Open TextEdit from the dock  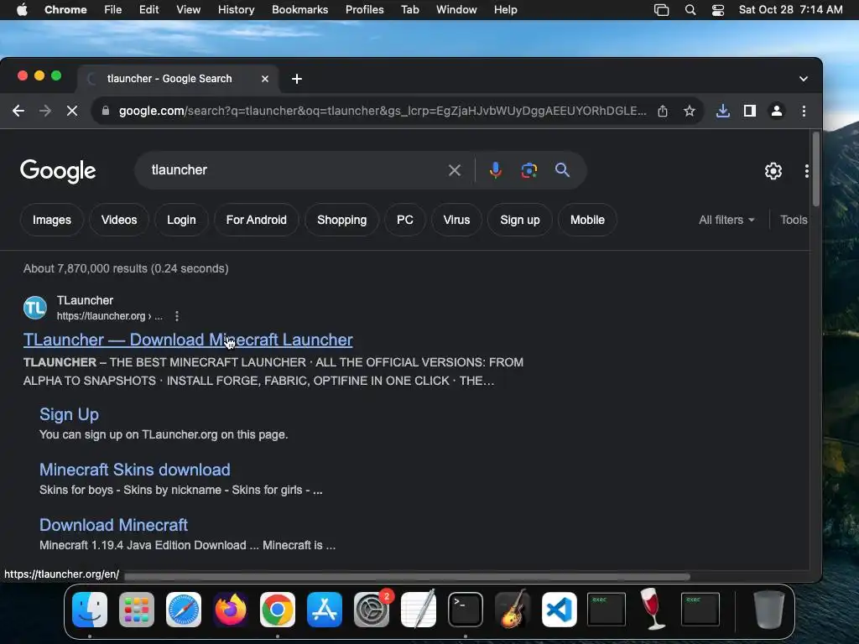tap(419, 610)
